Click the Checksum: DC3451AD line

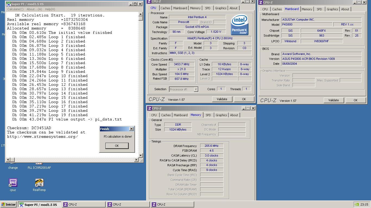tap(29, 128)
